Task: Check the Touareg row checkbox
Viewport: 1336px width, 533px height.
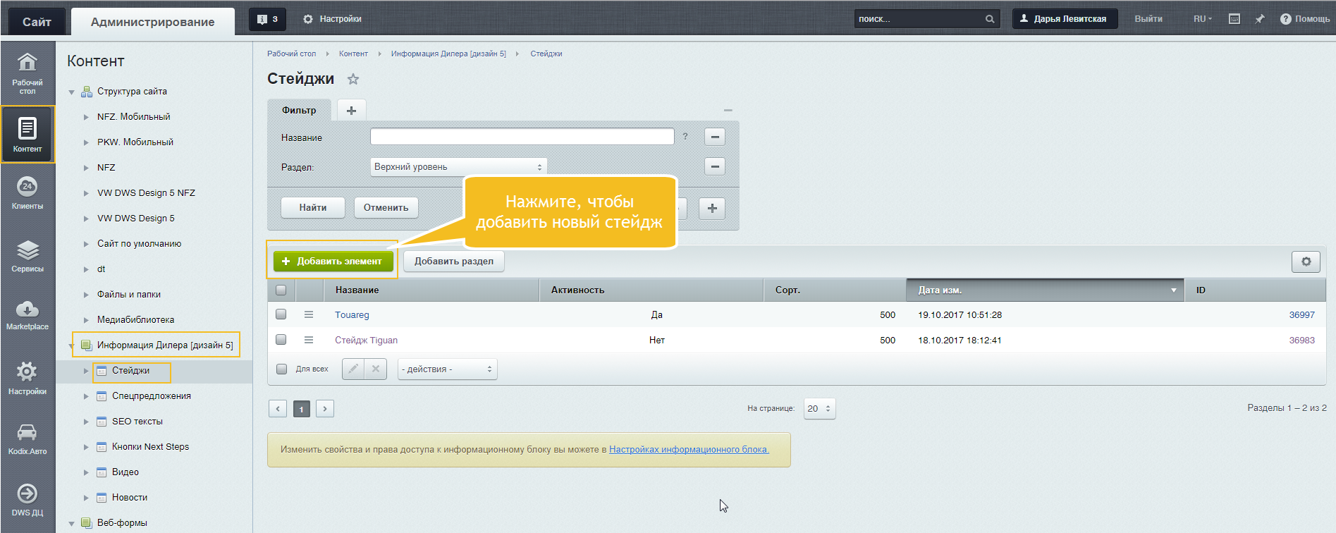Action: click(x=281, y=314)
